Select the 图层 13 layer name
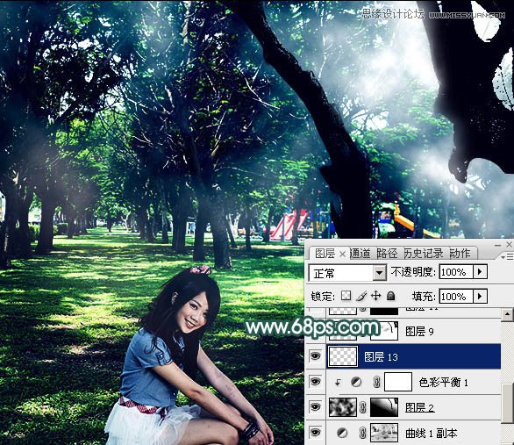The height and width of the screenshot is (445, 514). [x=381, y=356]
